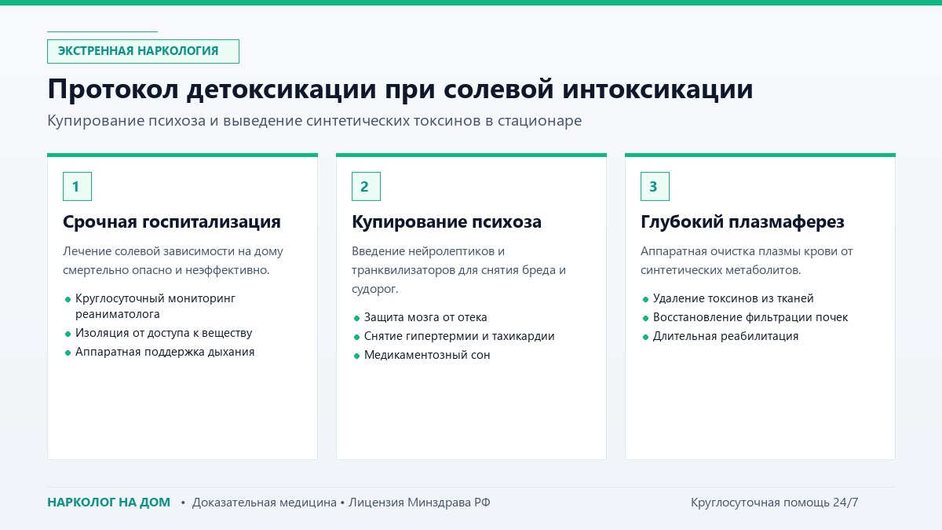The height and width of the screenshot is (530, 942).
Task: Click bullet Защита мозга от отека
Action: (x=425, y=317)
